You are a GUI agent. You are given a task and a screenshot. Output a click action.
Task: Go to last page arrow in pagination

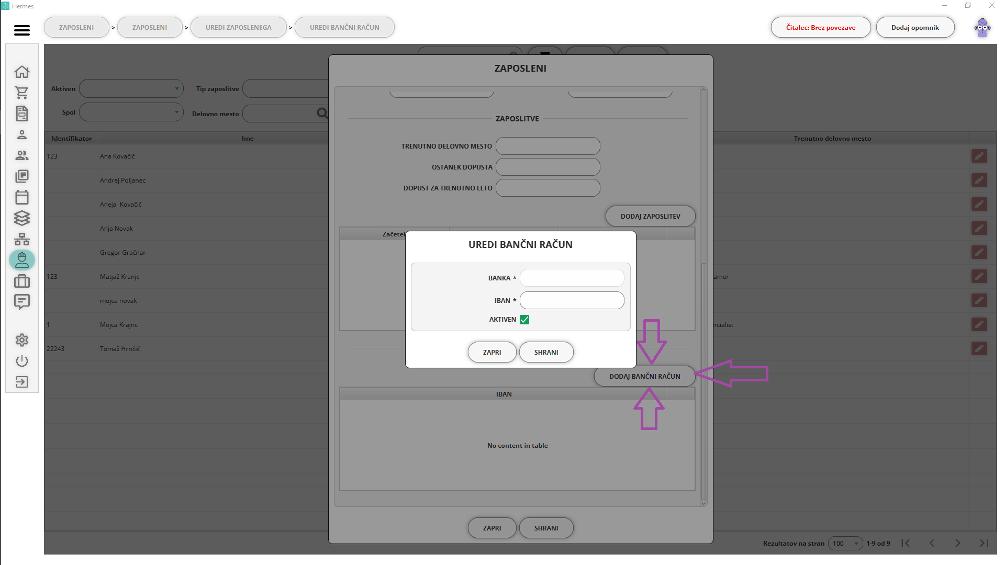pyautogui.click(x=984, y=543)
